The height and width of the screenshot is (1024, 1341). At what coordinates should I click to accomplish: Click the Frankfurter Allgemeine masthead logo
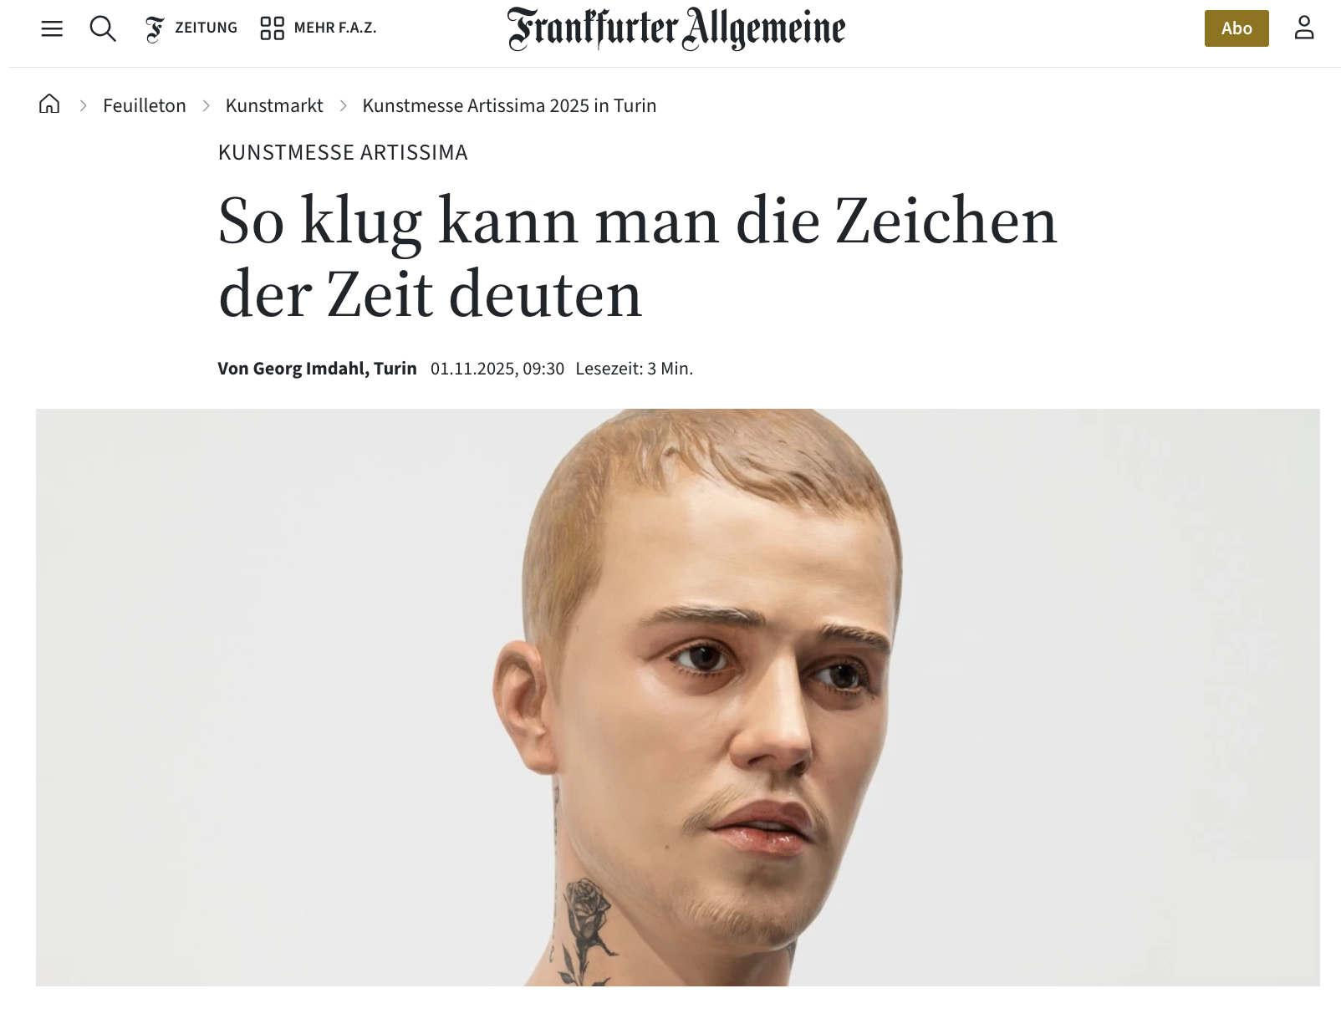(x=676, y=28)
